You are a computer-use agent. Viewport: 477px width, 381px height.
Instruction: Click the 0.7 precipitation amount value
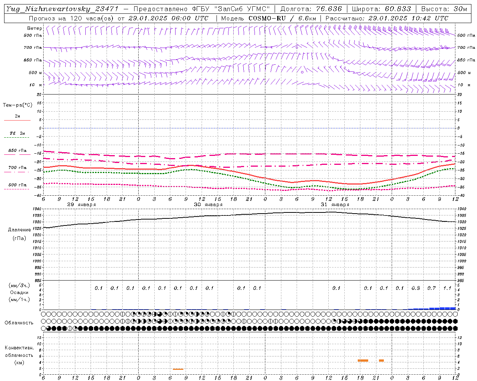tap(432, 288)
